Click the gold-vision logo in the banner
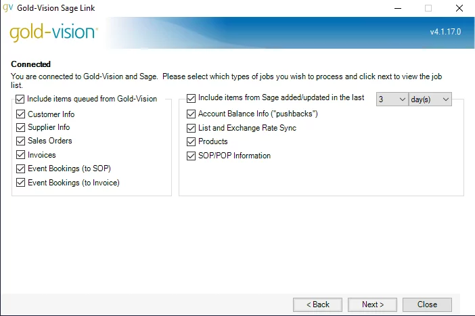Image resolution: width=475 pixels, height=316 pixels. [53, 32]
